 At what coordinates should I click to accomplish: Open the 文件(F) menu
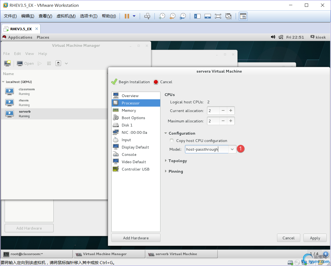pos(10,16)
